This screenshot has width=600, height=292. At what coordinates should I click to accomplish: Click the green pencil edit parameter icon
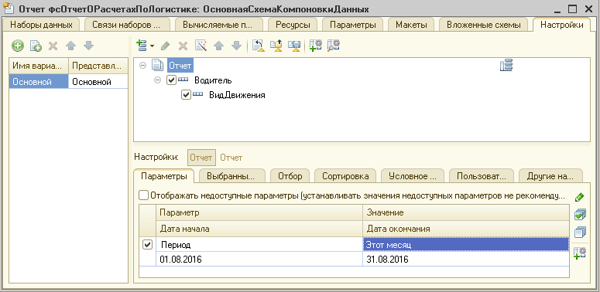(580, 197)
